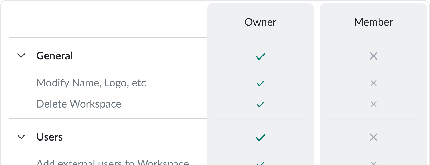Click the Member cross for Users
The width and height of the screenshot is (430, 165).
coord(373,137)
